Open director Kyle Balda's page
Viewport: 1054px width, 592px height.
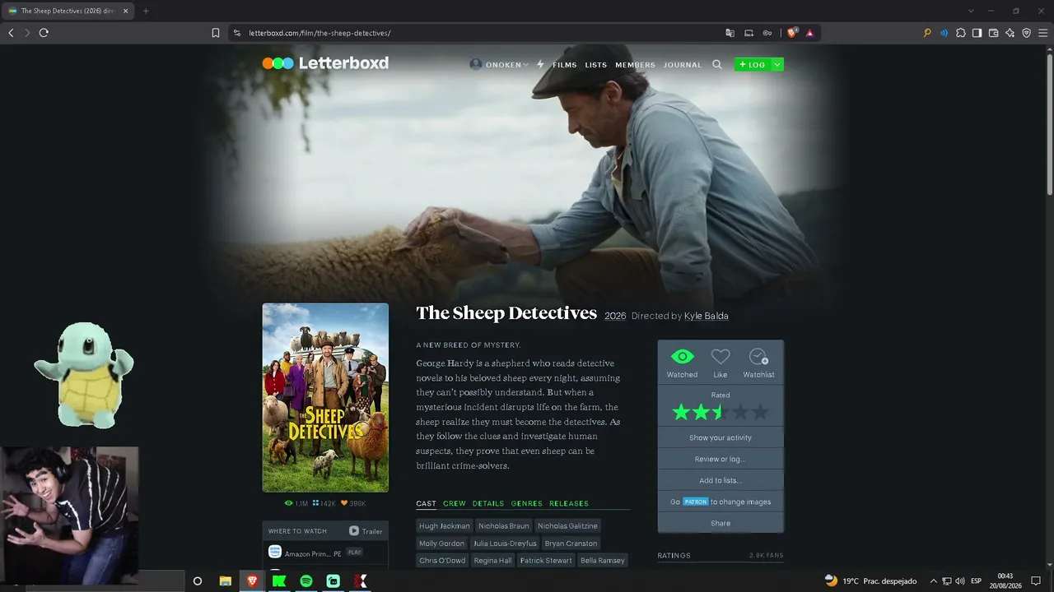click(706, 316)
